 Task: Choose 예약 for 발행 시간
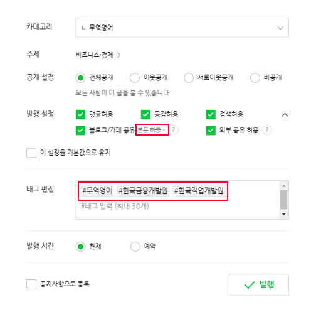pyautogui.click(x=135, y=247)
